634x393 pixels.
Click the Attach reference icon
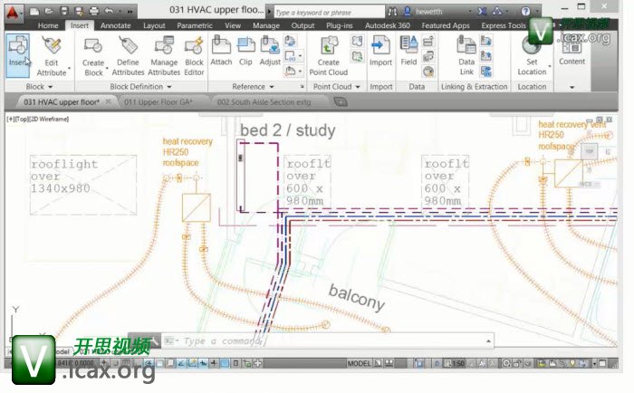[x=221, y=47]
